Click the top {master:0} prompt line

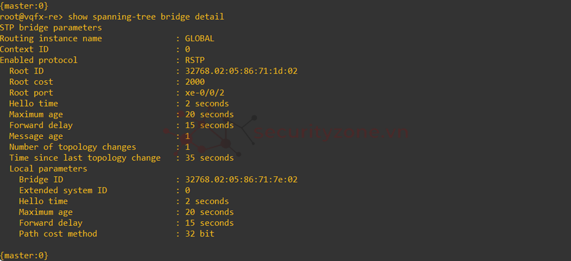coord(24,6)
